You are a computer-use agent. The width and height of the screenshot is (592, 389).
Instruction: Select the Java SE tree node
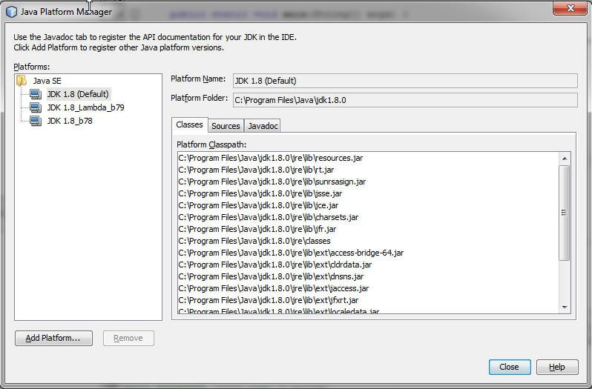click(x=47, y=81)
